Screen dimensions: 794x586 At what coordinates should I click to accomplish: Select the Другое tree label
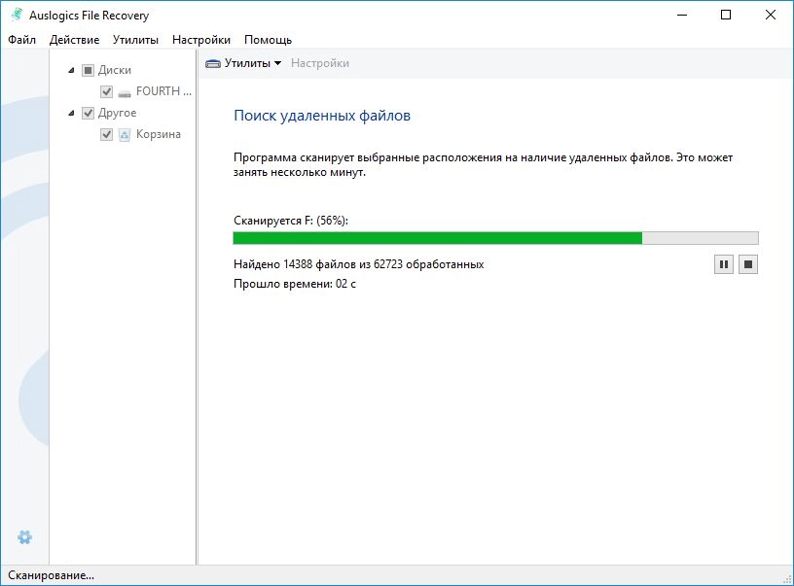[117, 113]
